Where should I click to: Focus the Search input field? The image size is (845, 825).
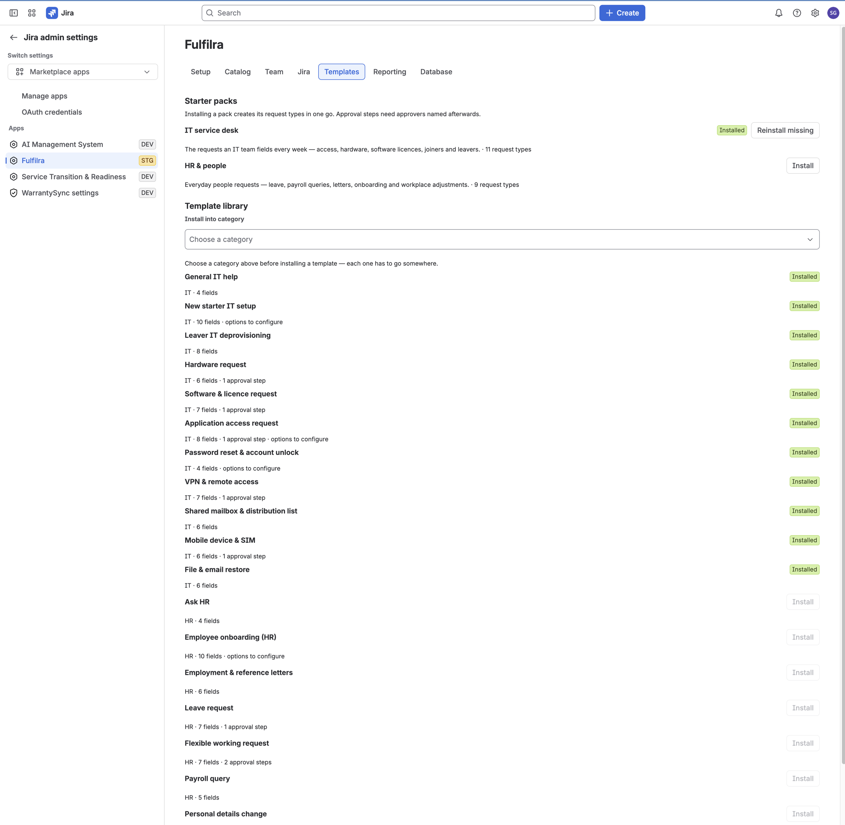click(398, 13)
